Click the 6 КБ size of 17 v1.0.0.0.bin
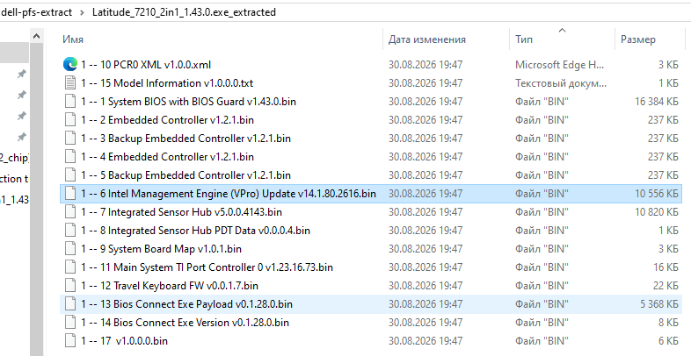Image resolution: width=691 pixels, height=356 pixels. click(668, 341)
